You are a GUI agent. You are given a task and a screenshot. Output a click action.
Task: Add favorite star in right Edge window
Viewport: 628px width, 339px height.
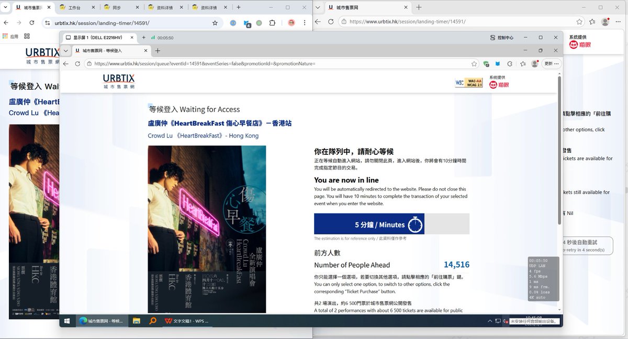[x=579, y=21]
